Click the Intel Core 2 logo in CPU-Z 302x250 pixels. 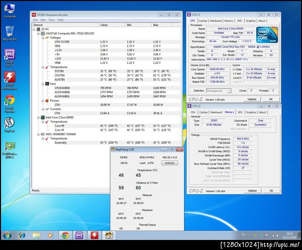(x=267, y=35)
